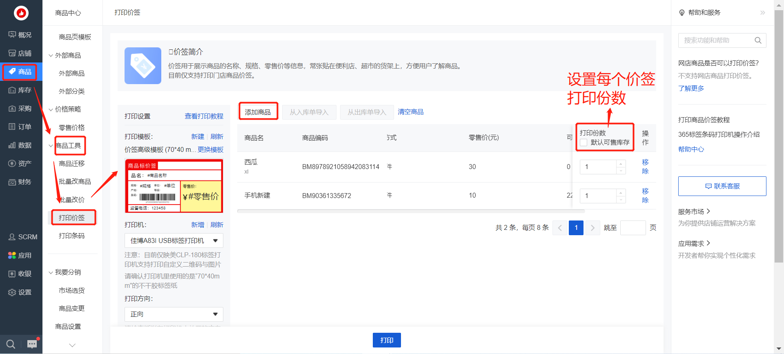Viewport: 784px width, 354px height.
Task: Click 跳至 page number input
Action: (x=633, y=228)
